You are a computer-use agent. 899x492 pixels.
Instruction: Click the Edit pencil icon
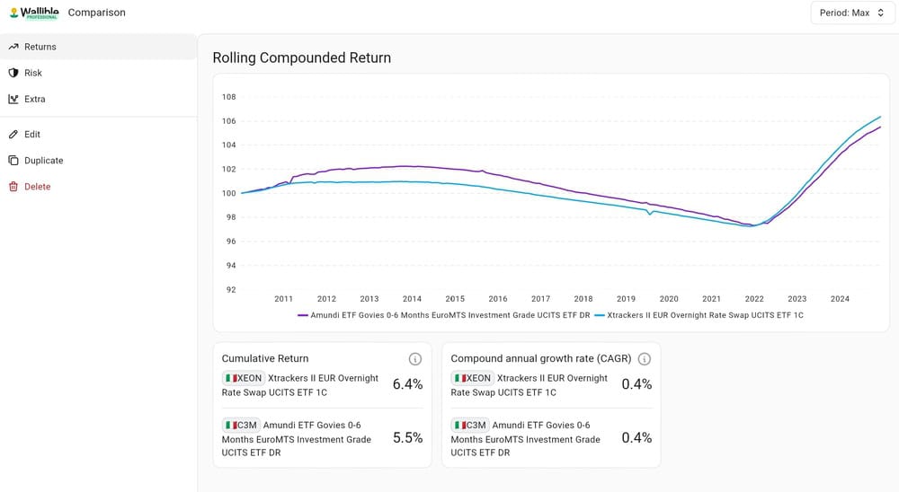point(13,134)
